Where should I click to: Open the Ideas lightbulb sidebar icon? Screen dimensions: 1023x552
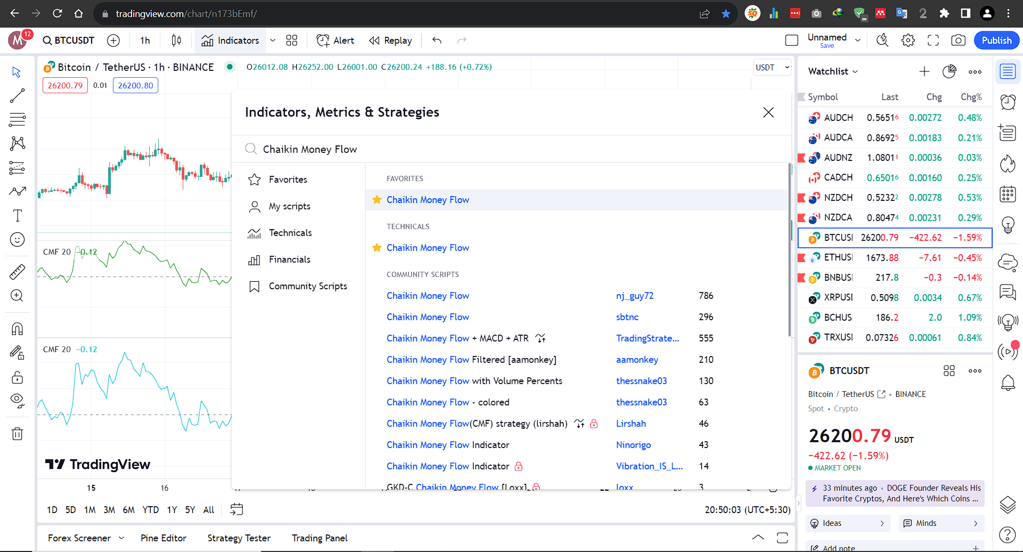coord(1008,225)
